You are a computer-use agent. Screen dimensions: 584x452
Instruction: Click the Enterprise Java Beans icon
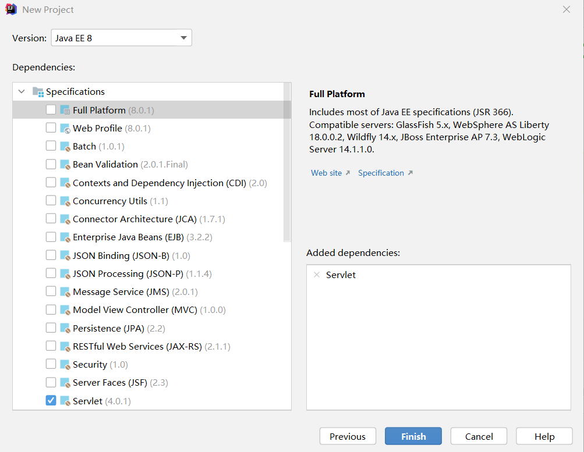[x=65, y=237]
